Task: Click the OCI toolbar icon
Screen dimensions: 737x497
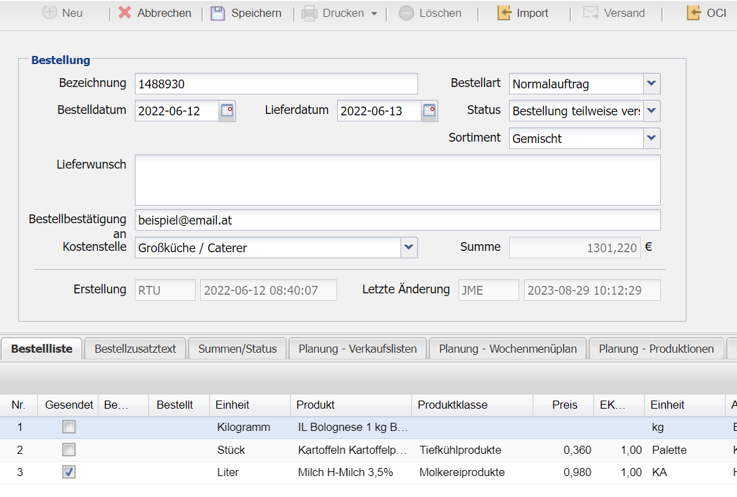Action: point(693,13)
